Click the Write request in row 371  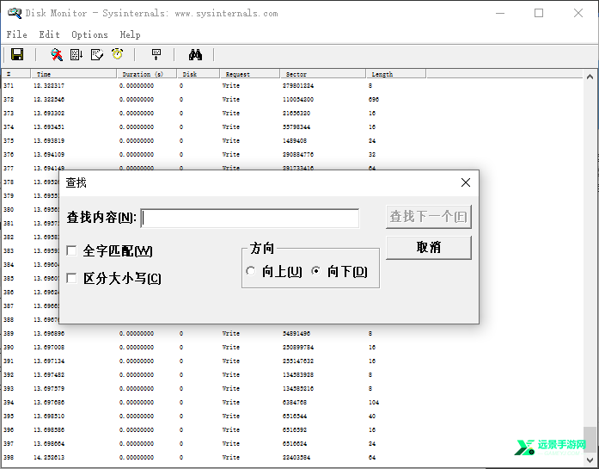(230, 86)
